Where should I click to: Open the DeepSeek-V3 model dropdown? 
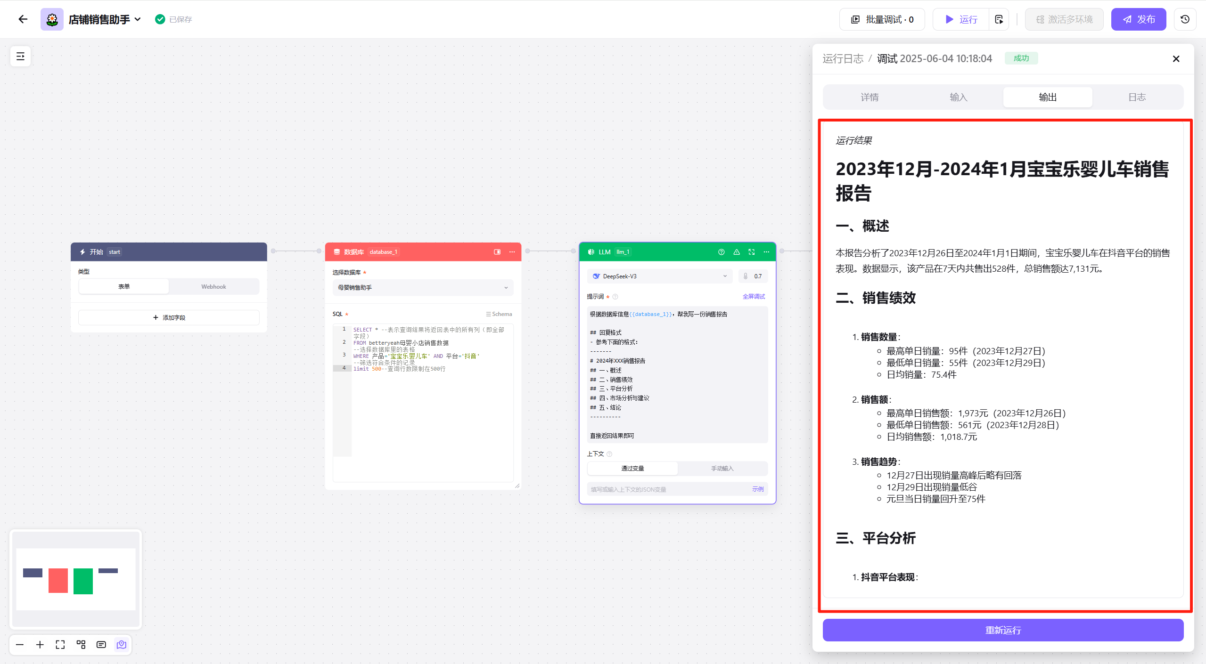659,276
